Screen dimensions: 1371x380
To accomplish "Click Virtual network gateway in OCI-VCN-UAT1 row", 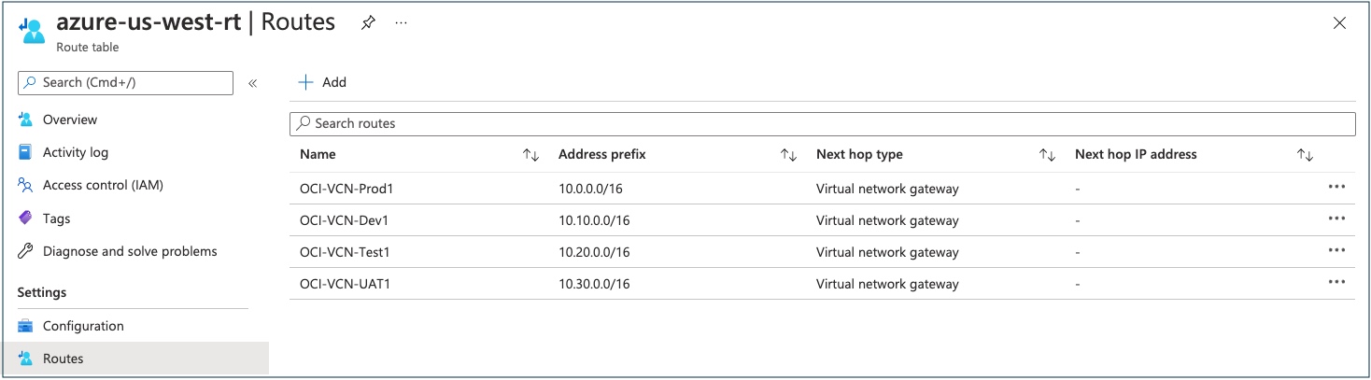I will click(x=887, y=284).
